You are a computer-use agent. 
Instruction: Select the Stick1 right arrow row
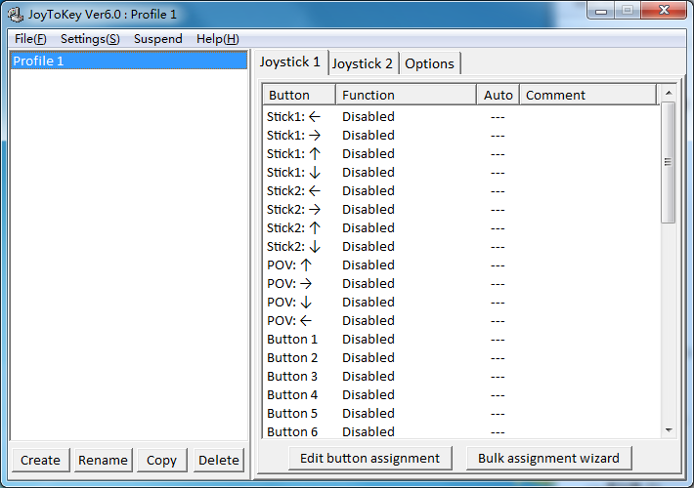tap(460, 136)
